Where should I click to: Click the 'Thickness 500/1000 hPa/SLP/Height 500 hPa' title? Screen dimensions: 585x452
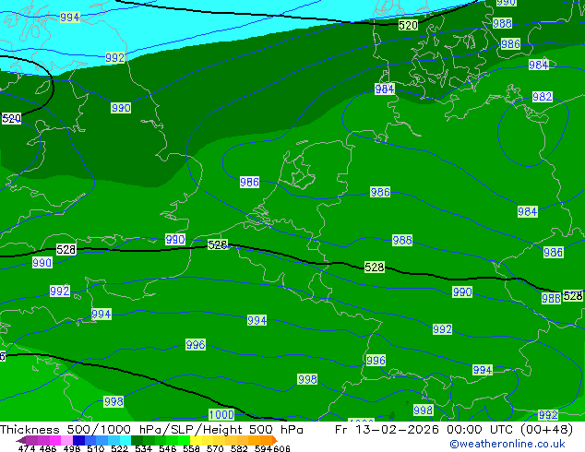point(151,430)
